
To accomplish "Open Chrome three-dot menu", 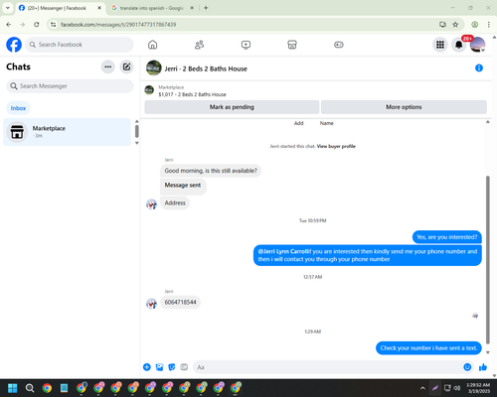I will 489,25.
